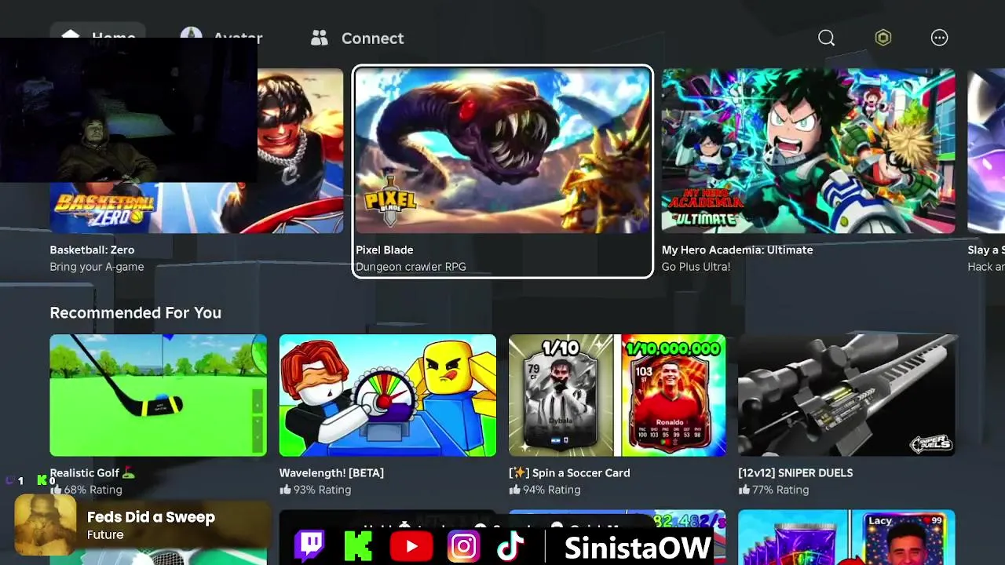Viewport: 1005px width, 565px height.
Task: Click the YouTube logo in overlay
Action: pyautogui.click(x=411, y=546)
